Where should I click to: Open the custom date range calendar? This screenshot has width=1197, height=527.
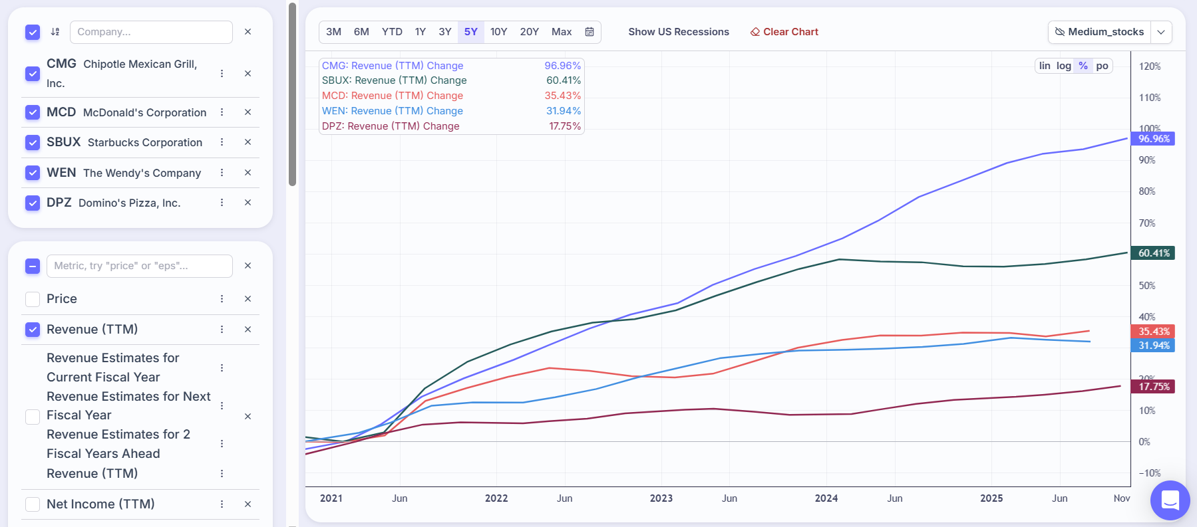590,32
